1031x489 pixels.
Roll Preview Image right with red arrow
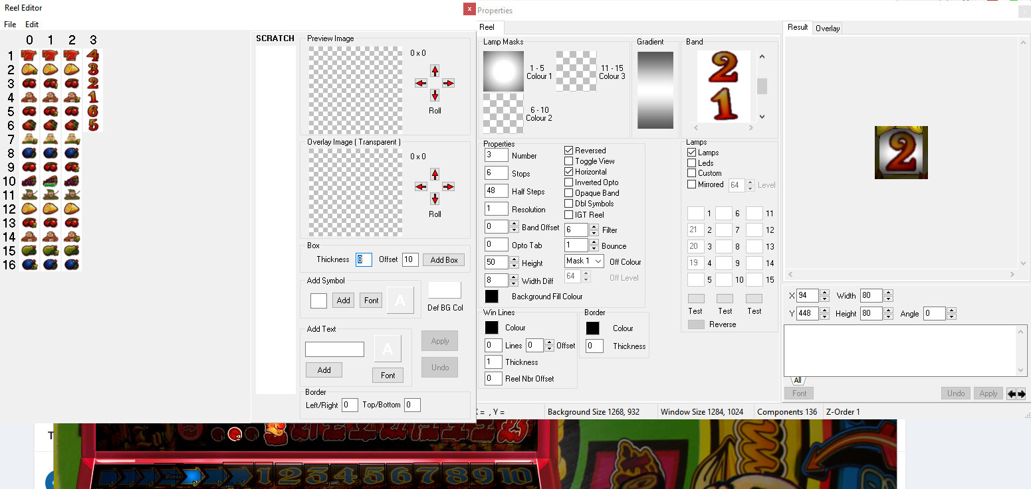[449, 83]
